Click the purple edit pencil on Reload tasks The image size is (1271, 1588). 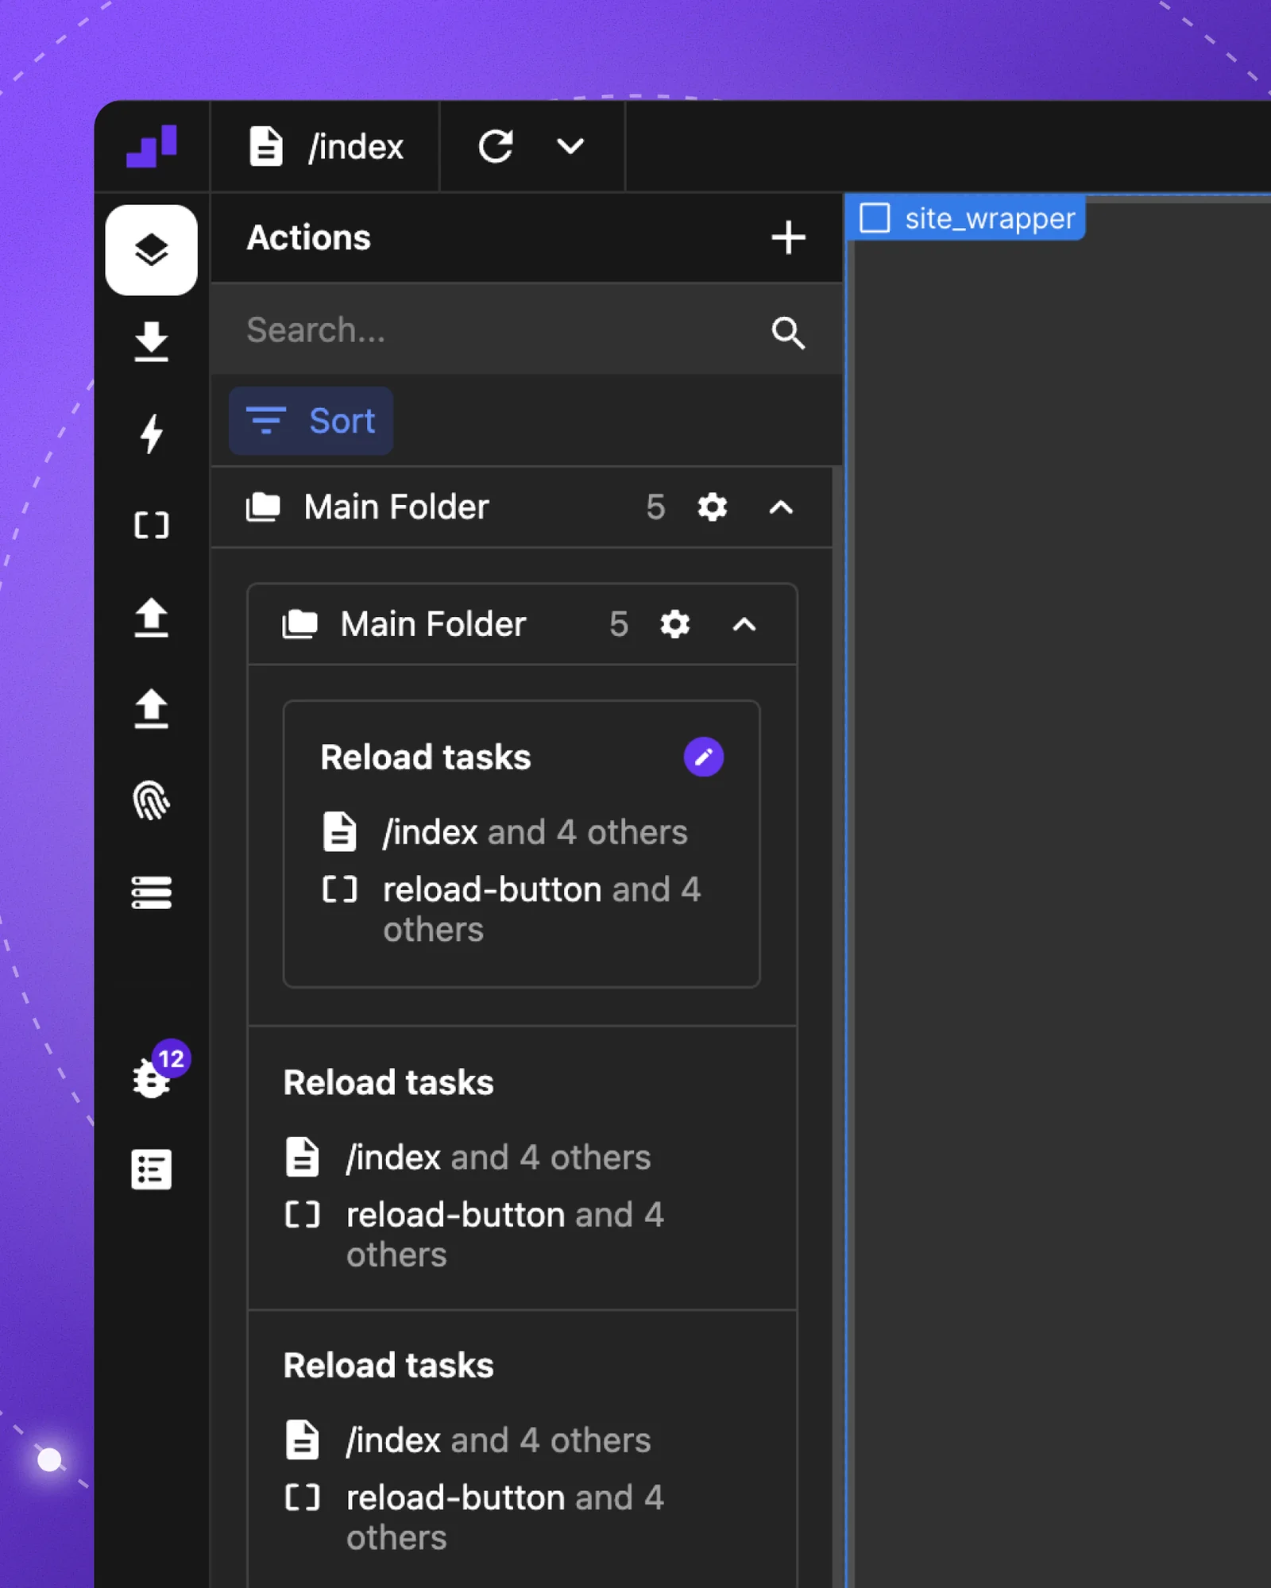(x=704, y=757)
